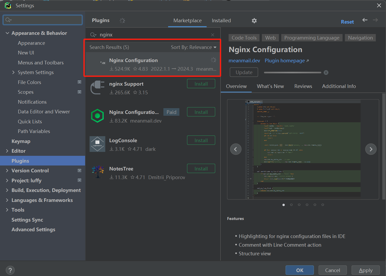Click the Cancel button

coord(333,270)
